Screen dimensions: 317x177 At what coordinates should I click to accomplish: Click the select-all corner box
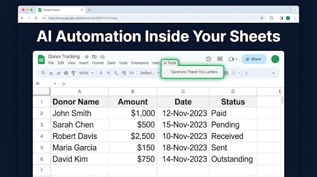[41, 91]
